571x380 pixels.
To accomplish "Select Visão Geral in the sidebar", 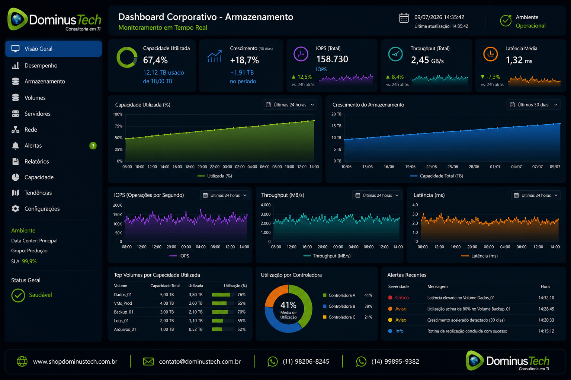I will [x=54, y=49].
